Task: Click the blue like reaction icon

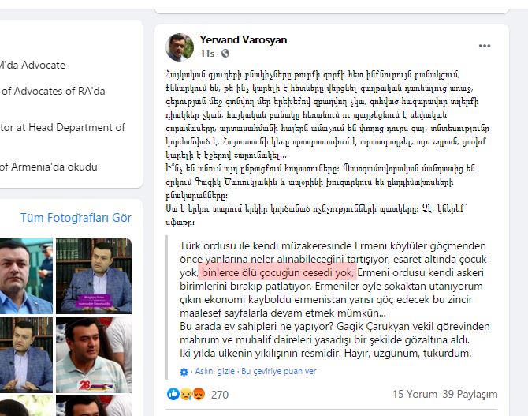Action: tap(173, 394)
